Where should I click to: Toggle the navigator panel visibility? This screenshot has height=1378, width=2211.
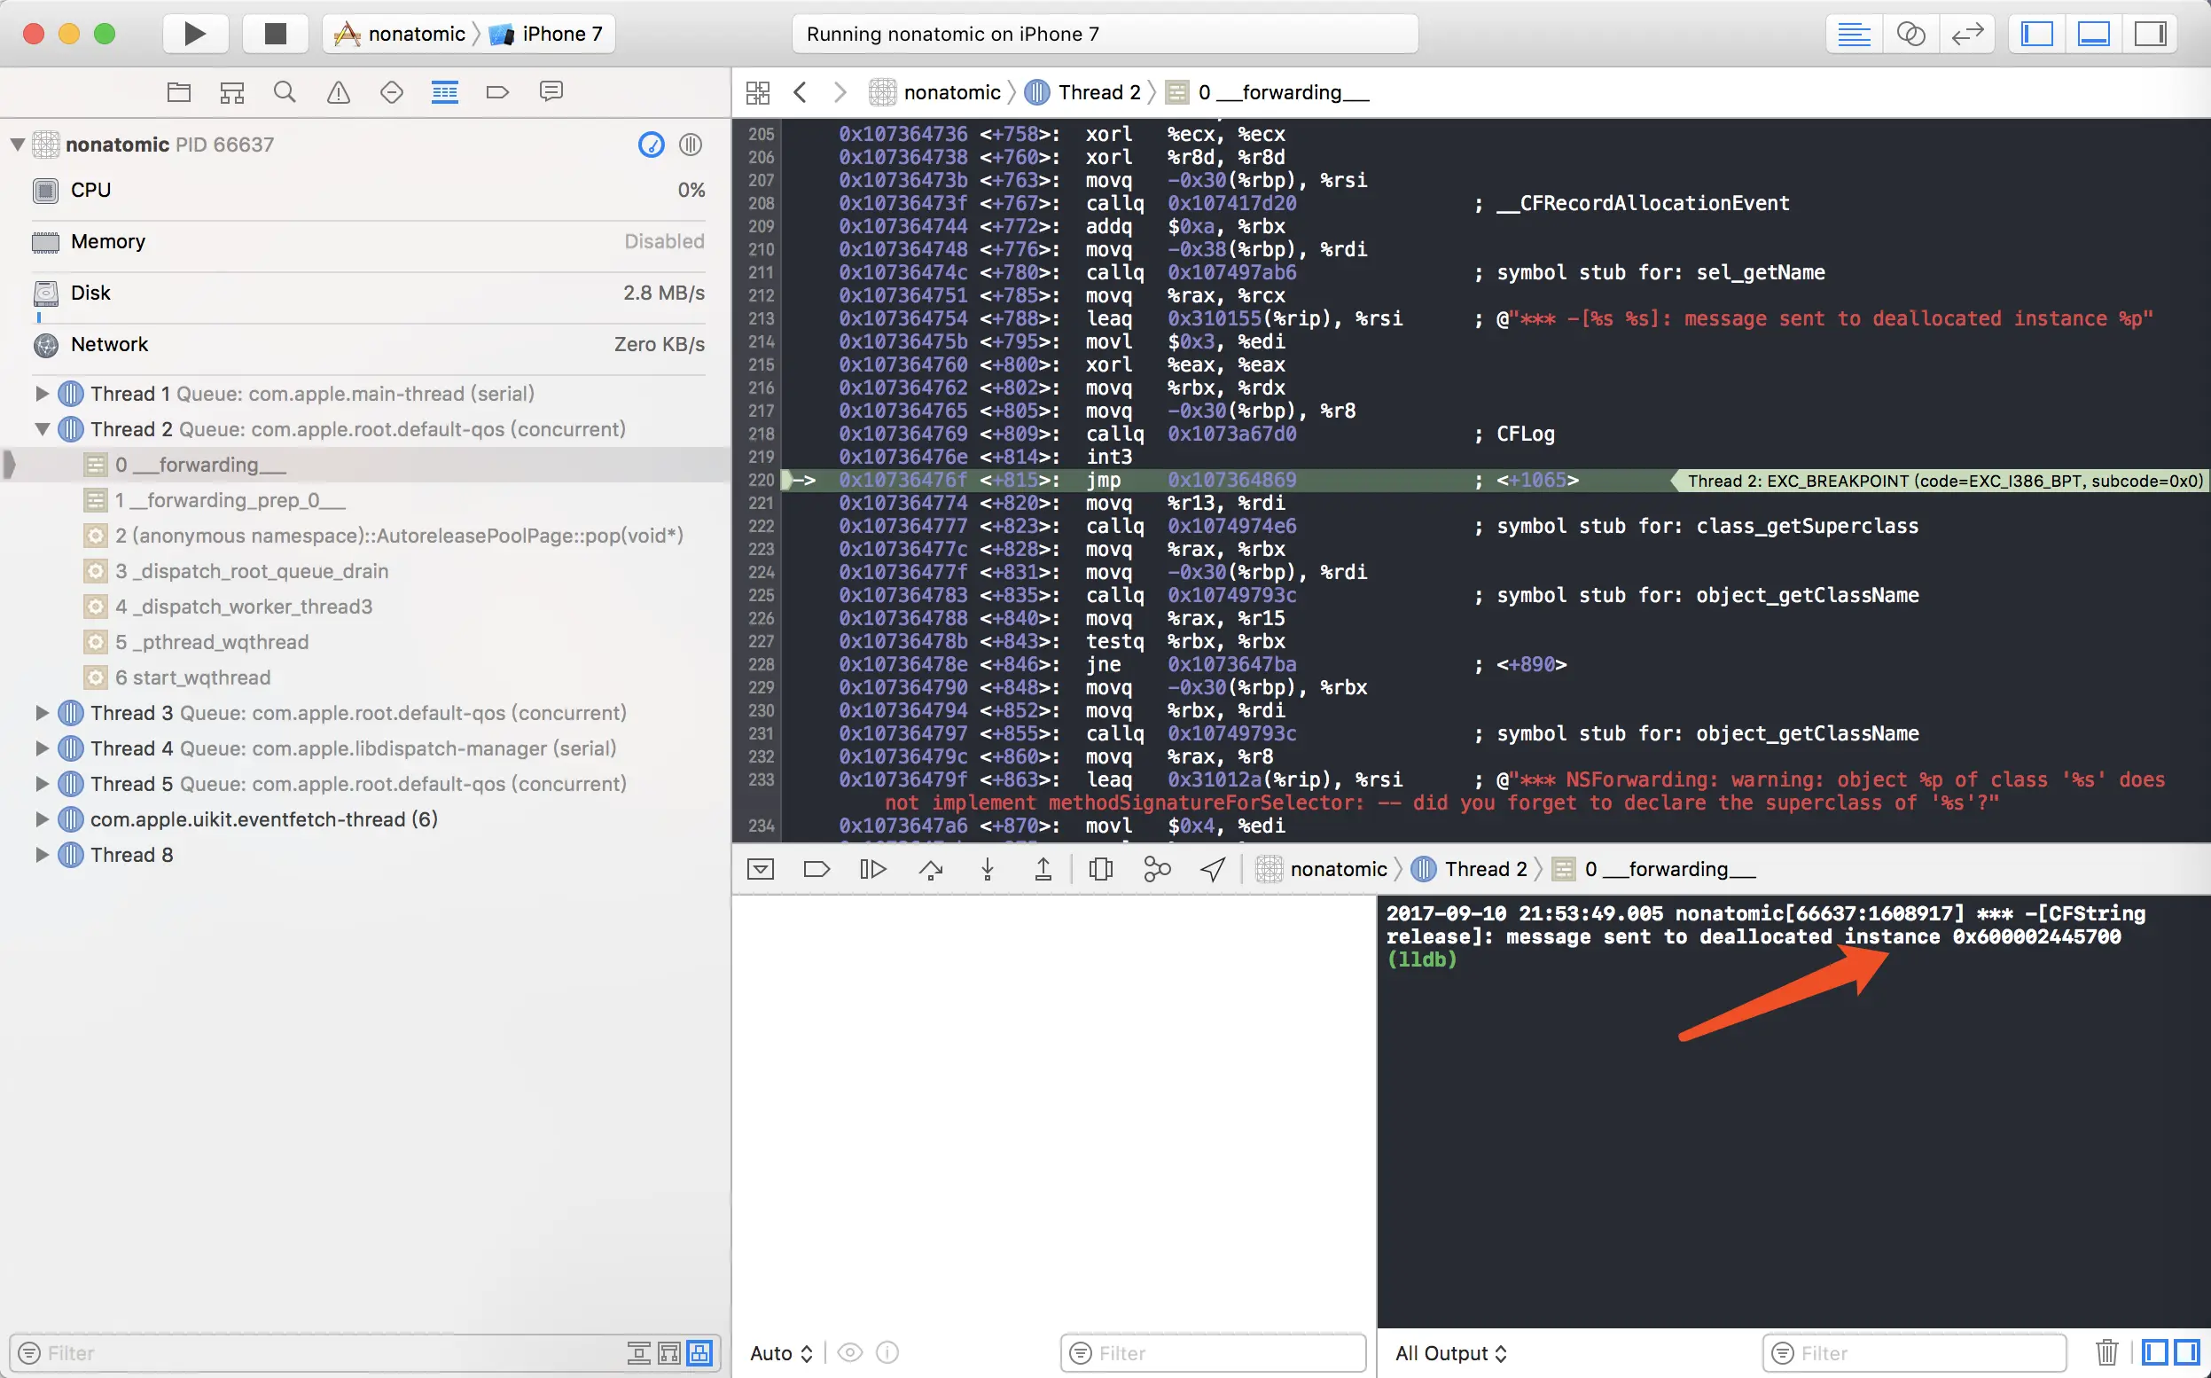(2037, 34)
